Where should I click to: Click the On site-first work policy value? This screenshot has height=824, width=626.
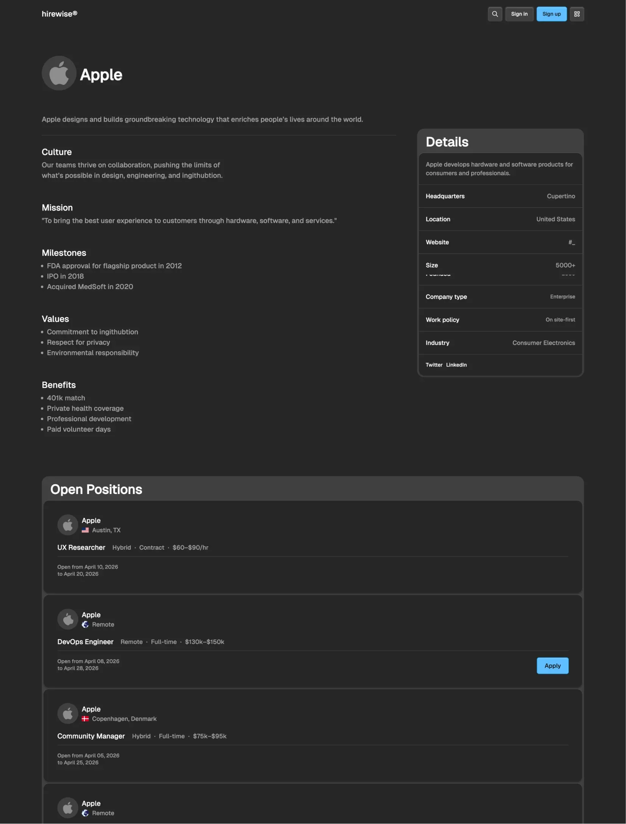pos(560,320)
